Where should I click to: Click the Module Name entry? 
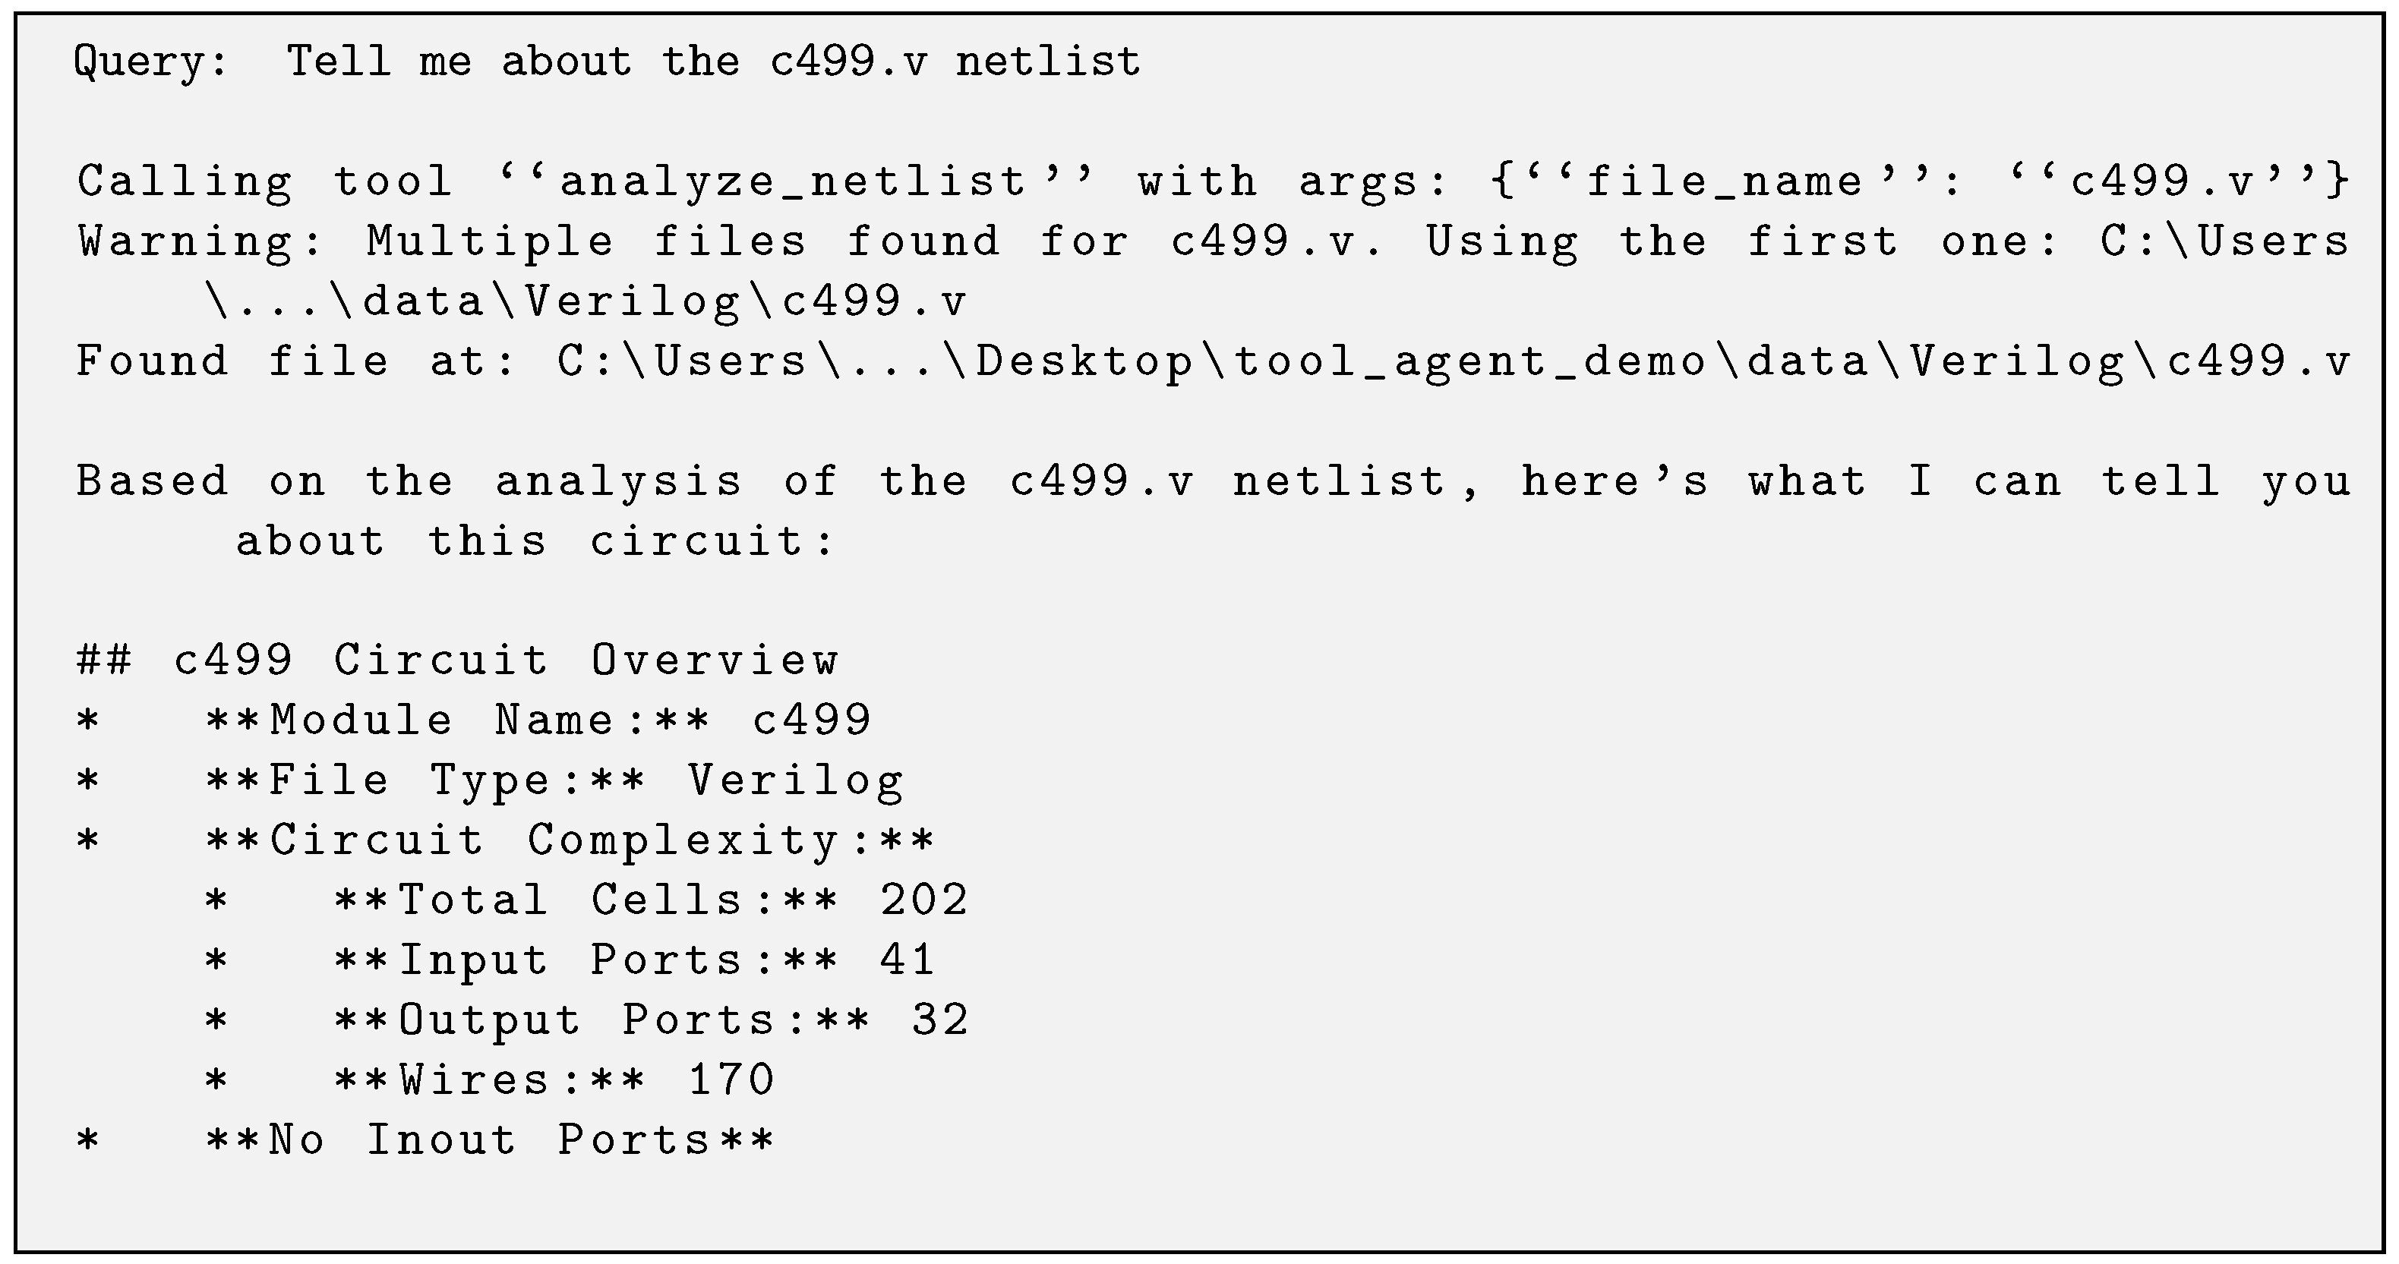tap(538, 720)
